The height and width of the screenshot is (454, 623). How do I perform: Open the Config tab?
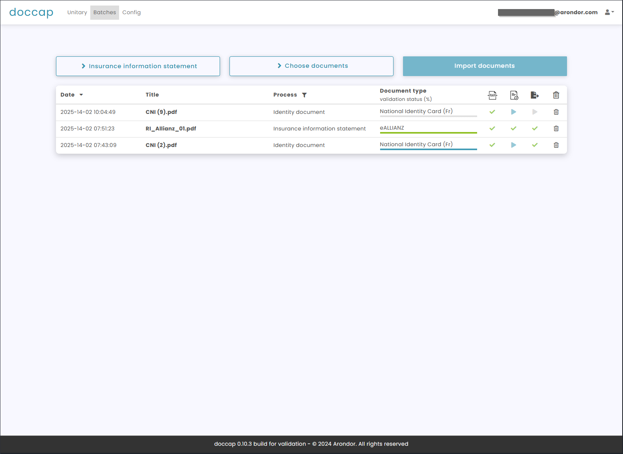(x=131, y=13)
